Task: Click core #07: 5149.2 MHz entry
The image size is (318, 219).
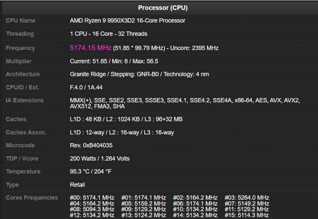Action: pyautogui.click(x=247, y=204)
